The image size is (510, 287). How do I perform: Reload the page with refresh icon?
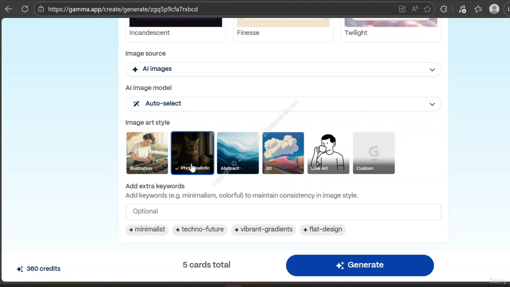[25, 9]
